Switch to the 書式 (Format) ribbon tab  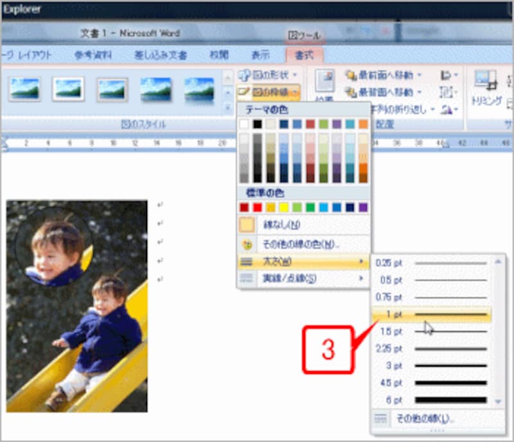(304, 55)
